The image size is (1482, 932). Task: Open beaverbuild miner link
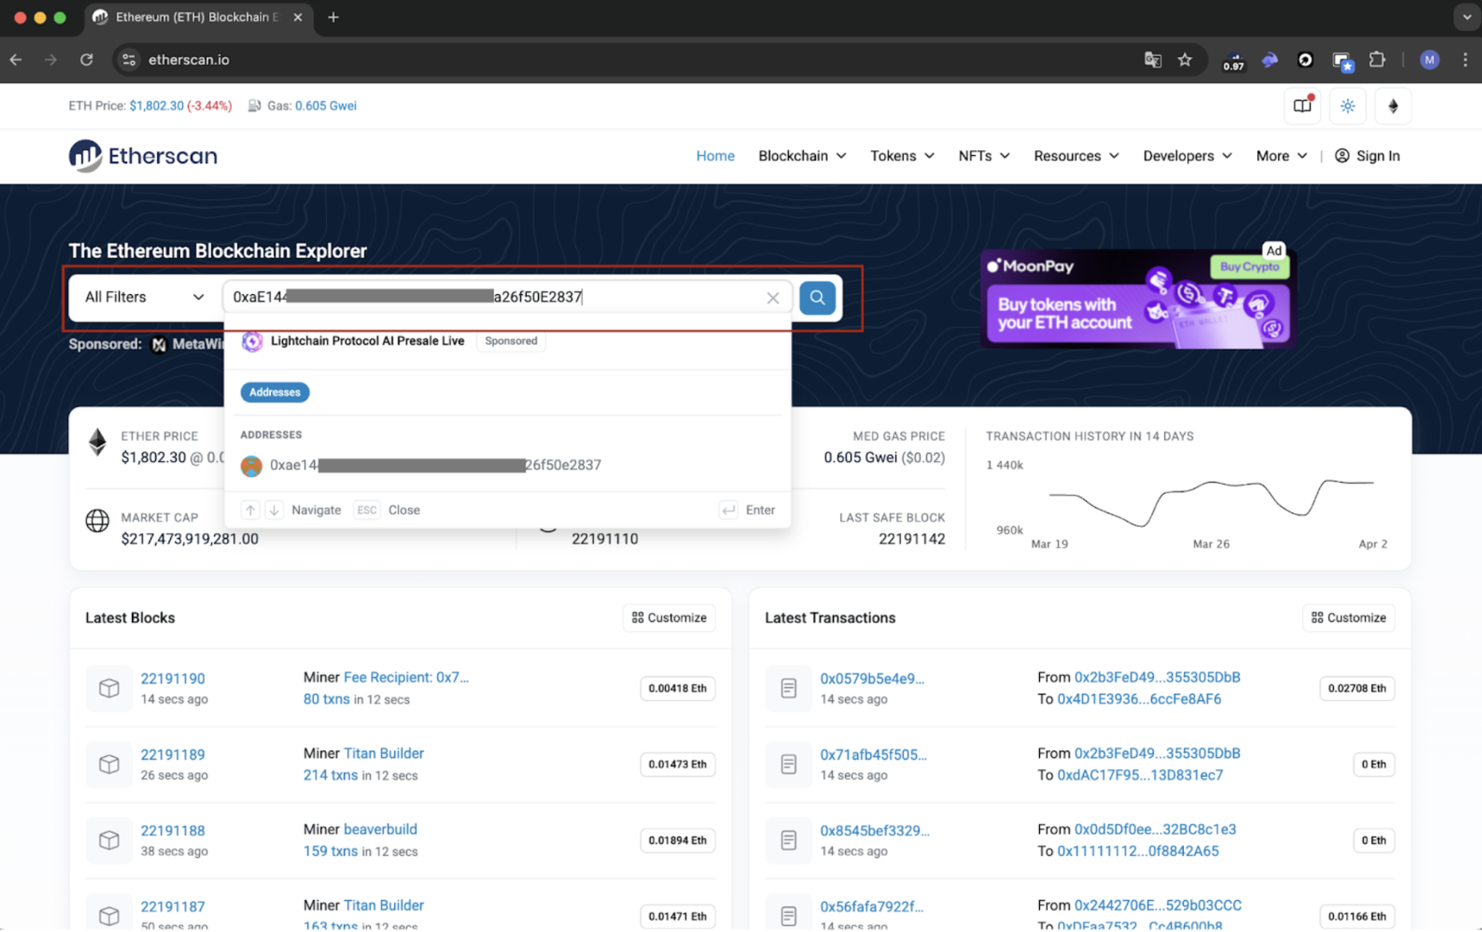pyautogui.click(x=380, y=829)
